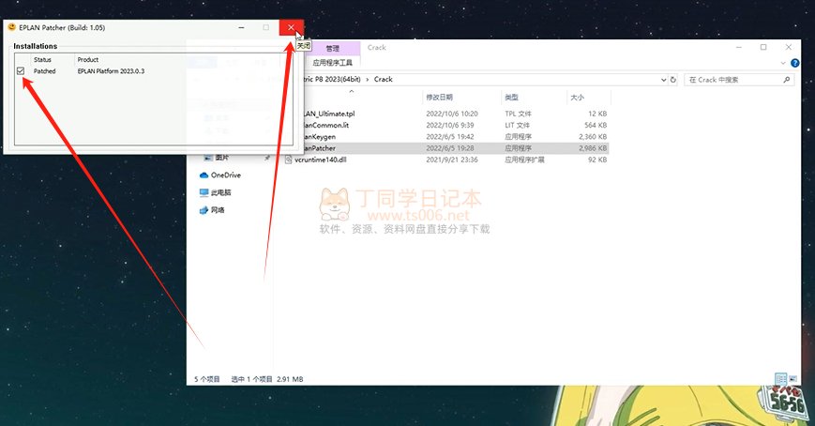This screenshot has height=426, width=815.
Task: Click the OneDrive cloud icon in sidebar
Action: [x=204, y=175]
